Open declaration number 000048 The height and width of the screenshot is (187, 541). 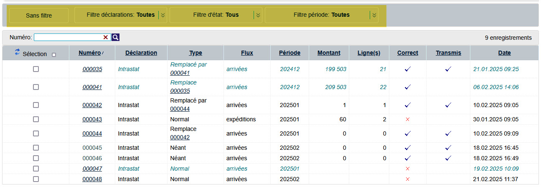tap(92, 179)
